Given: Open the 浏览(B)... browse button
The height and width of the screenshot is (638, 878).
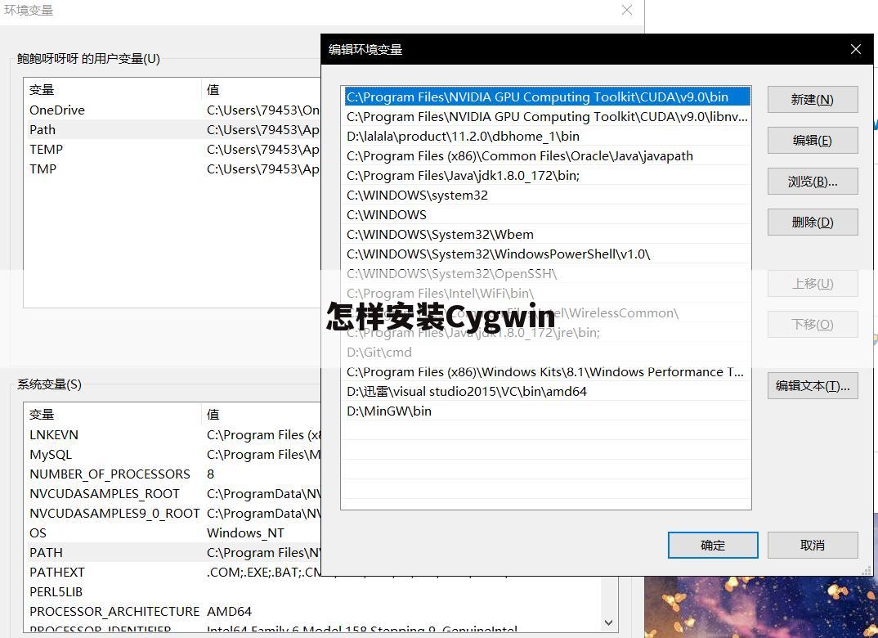Looking at the screenshot, I should pyautogui.click(x=813, y=181).
